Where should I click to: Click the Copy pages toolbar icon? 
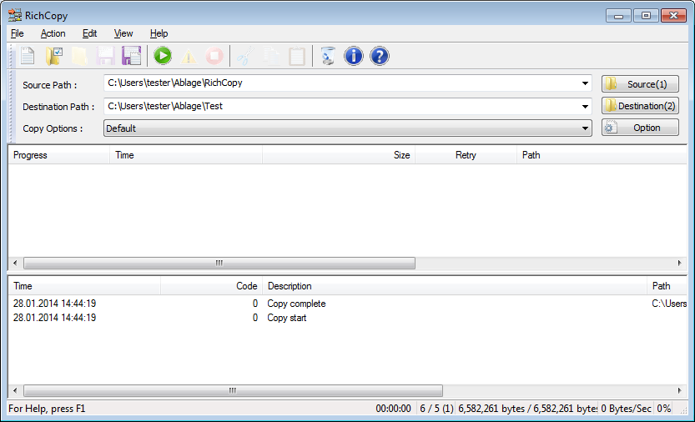pos(271,57)
